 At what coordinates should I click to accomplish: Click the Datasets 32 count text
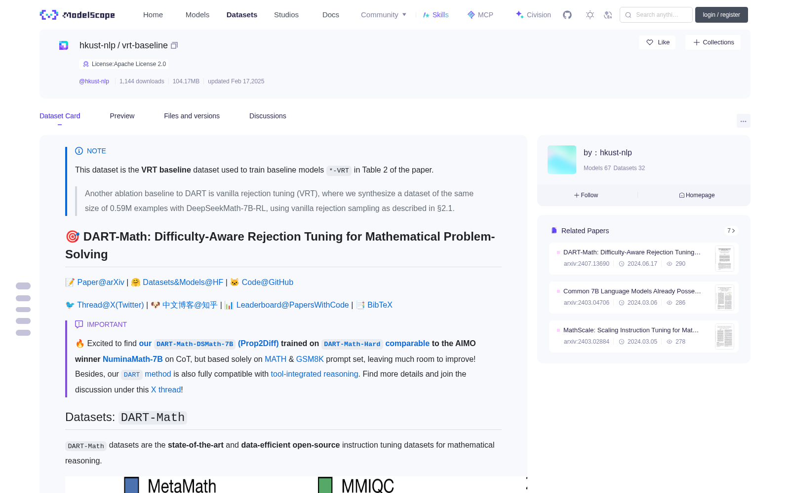tap(629, 168)
